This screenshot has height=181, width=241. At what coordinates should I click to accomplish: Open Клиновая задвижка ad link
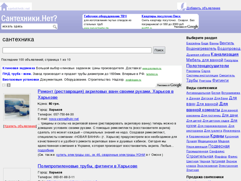click(19, 68)
